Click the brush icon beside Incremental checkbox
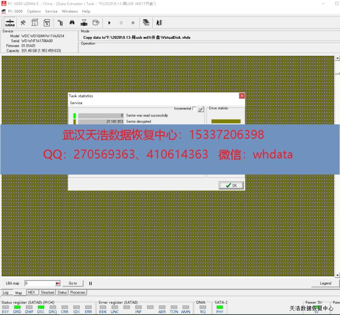Screen dimensions: 340x315 (201, 109)
